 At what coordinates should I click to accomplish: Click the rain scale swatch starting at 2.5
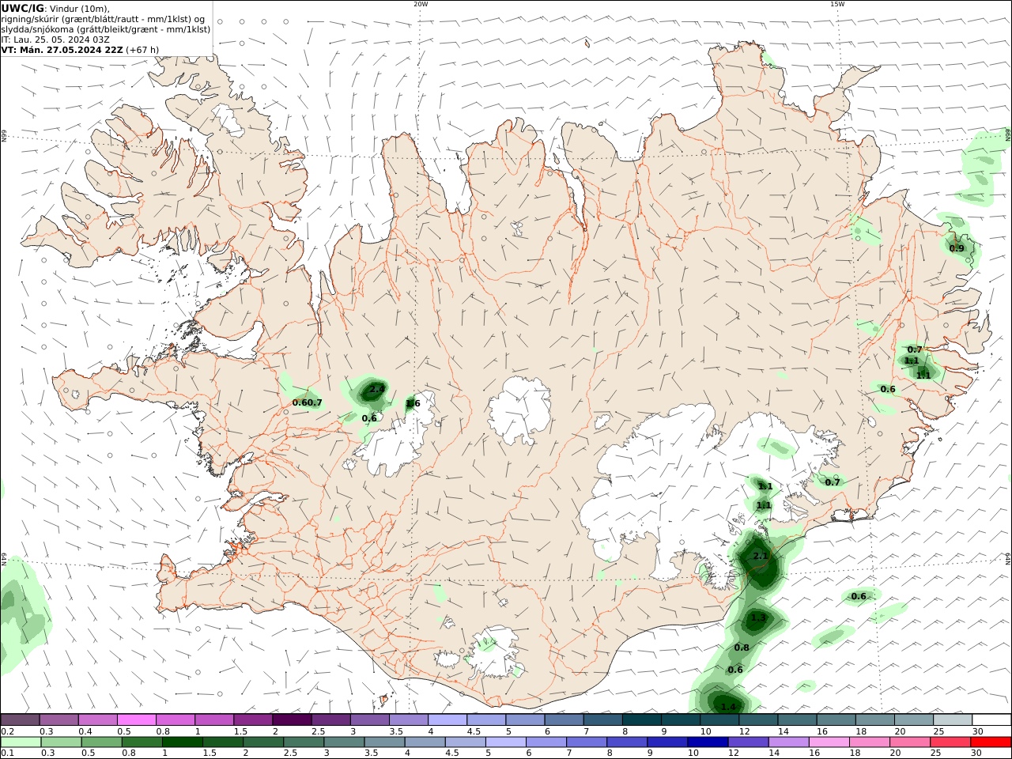[303, 742]
